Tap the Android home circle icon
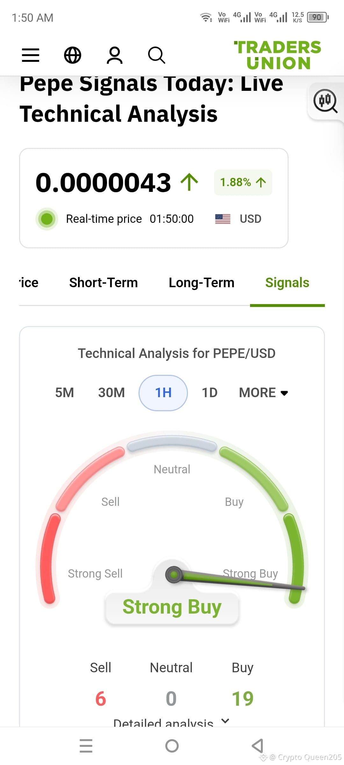344x765 pixels. coord(172,746)
